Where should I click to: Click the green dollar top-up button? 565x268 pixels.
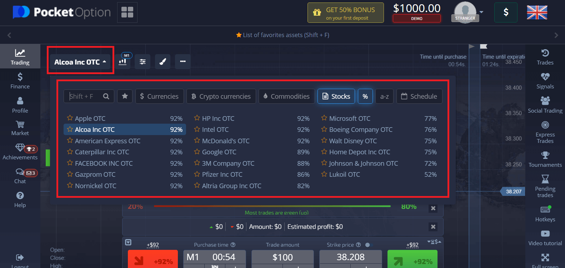[x=506, y=12]
